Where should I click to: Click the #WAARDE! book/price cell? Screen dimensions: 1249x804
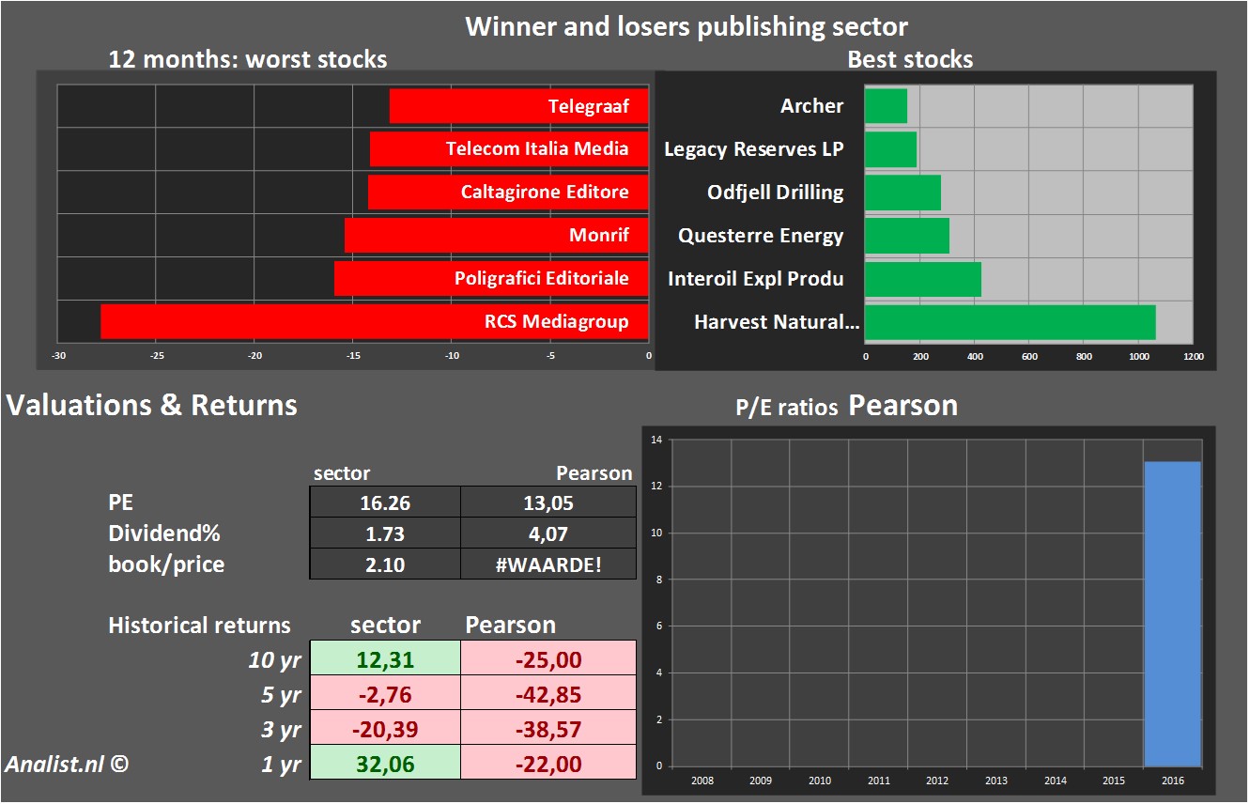tap(548, 564)
